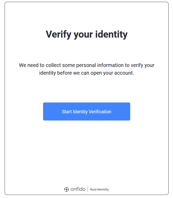Click the personal information description paragraph
The image size is (173, 198).
86,69
